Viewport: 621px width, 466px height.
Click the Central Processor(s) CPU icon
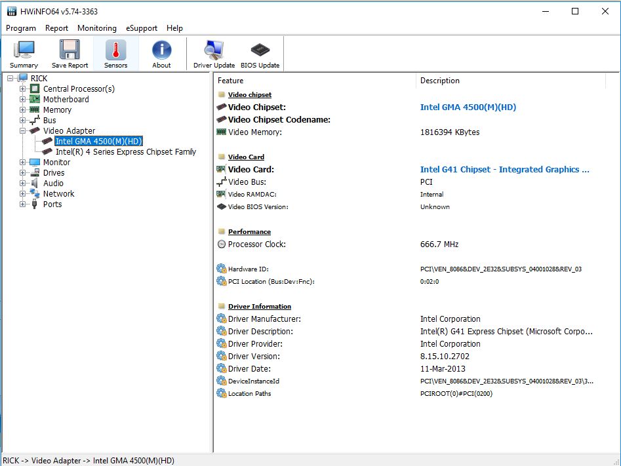click(35, 88)
